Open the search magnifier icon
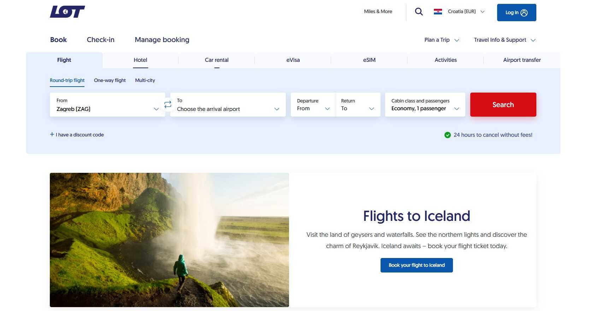The width and height of the screenshot is (589, 311). click(x=419, y=12)
